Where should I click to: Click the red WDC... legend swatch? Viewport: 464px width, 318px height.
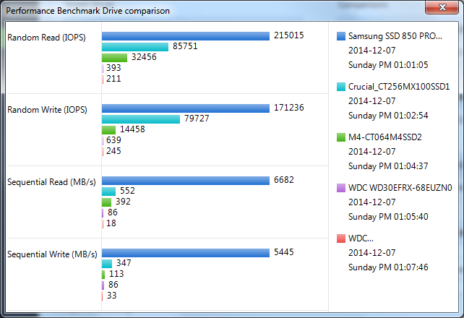tap(341, 239)
